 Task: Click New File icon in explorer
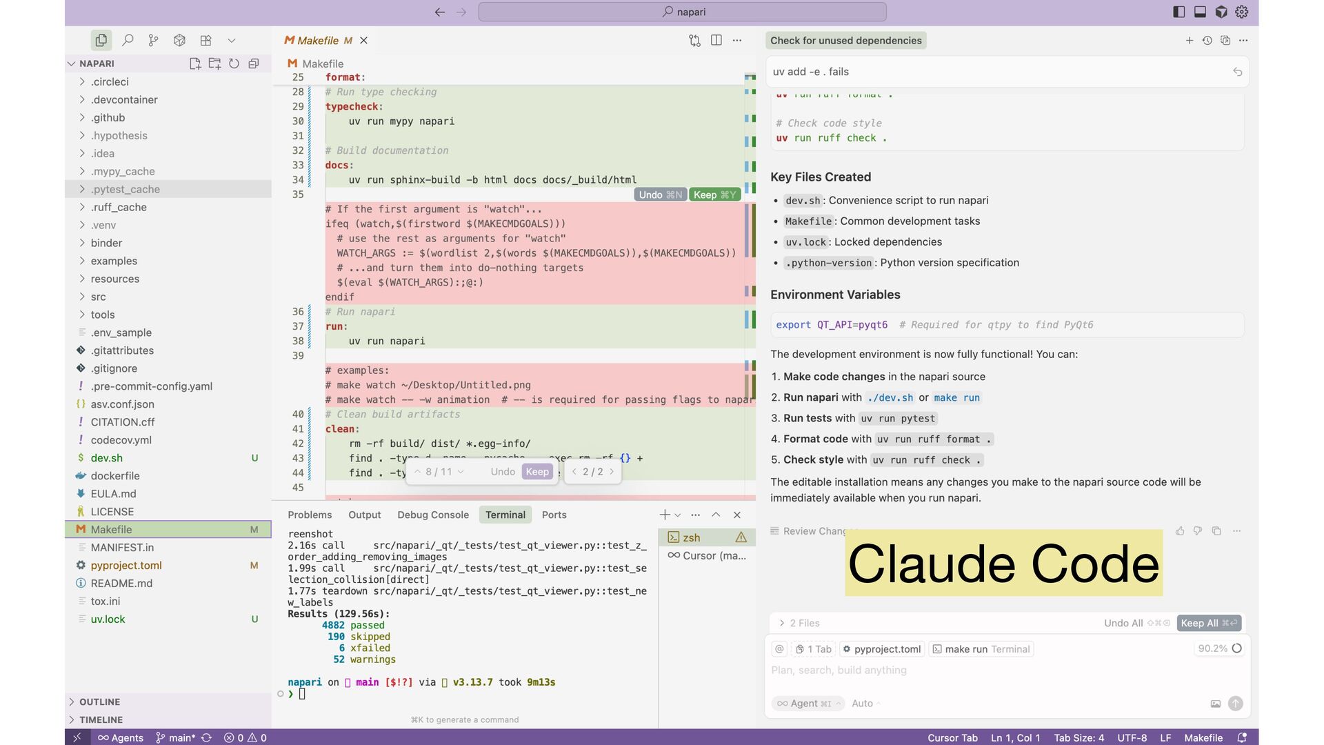click(195, 63)
